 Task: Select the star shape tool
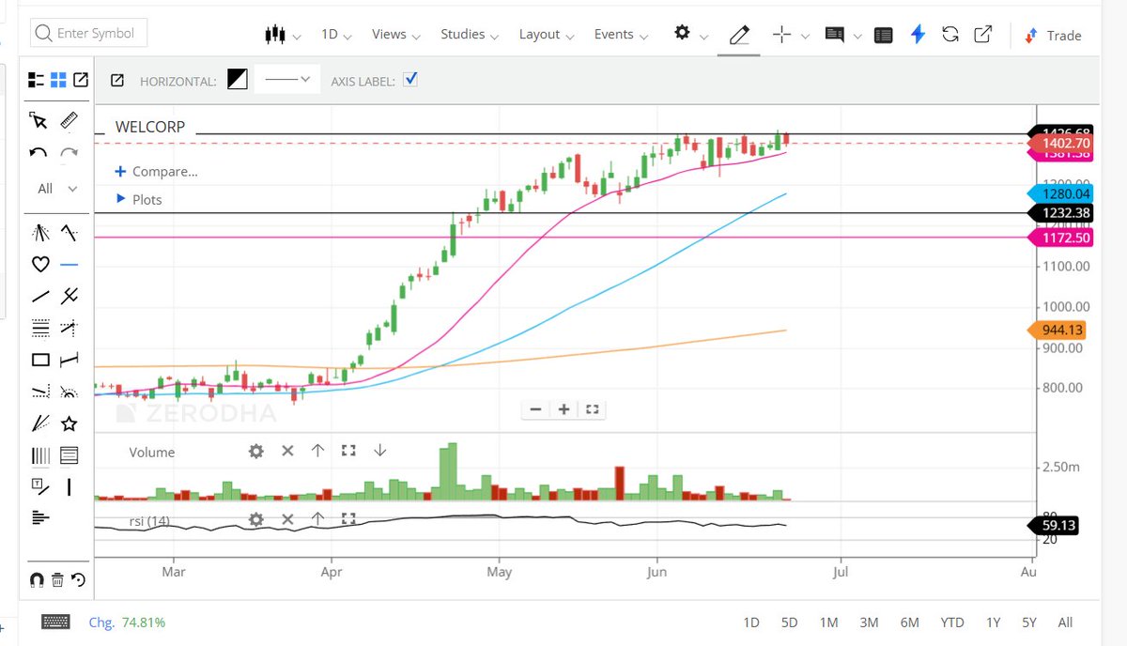[x=69, y=423]
